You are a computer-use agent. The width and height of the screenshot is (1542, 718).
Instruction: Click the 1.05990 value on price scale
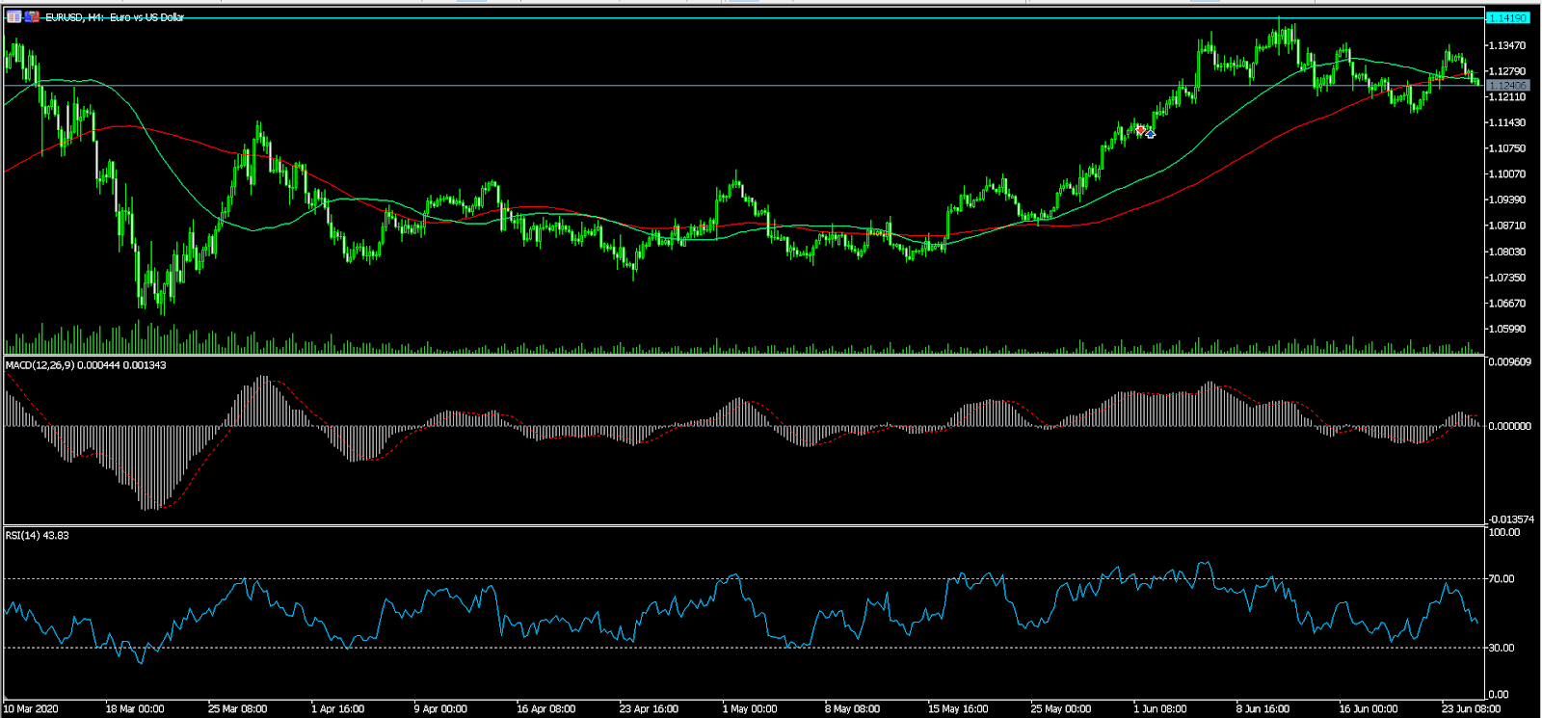1507,329
